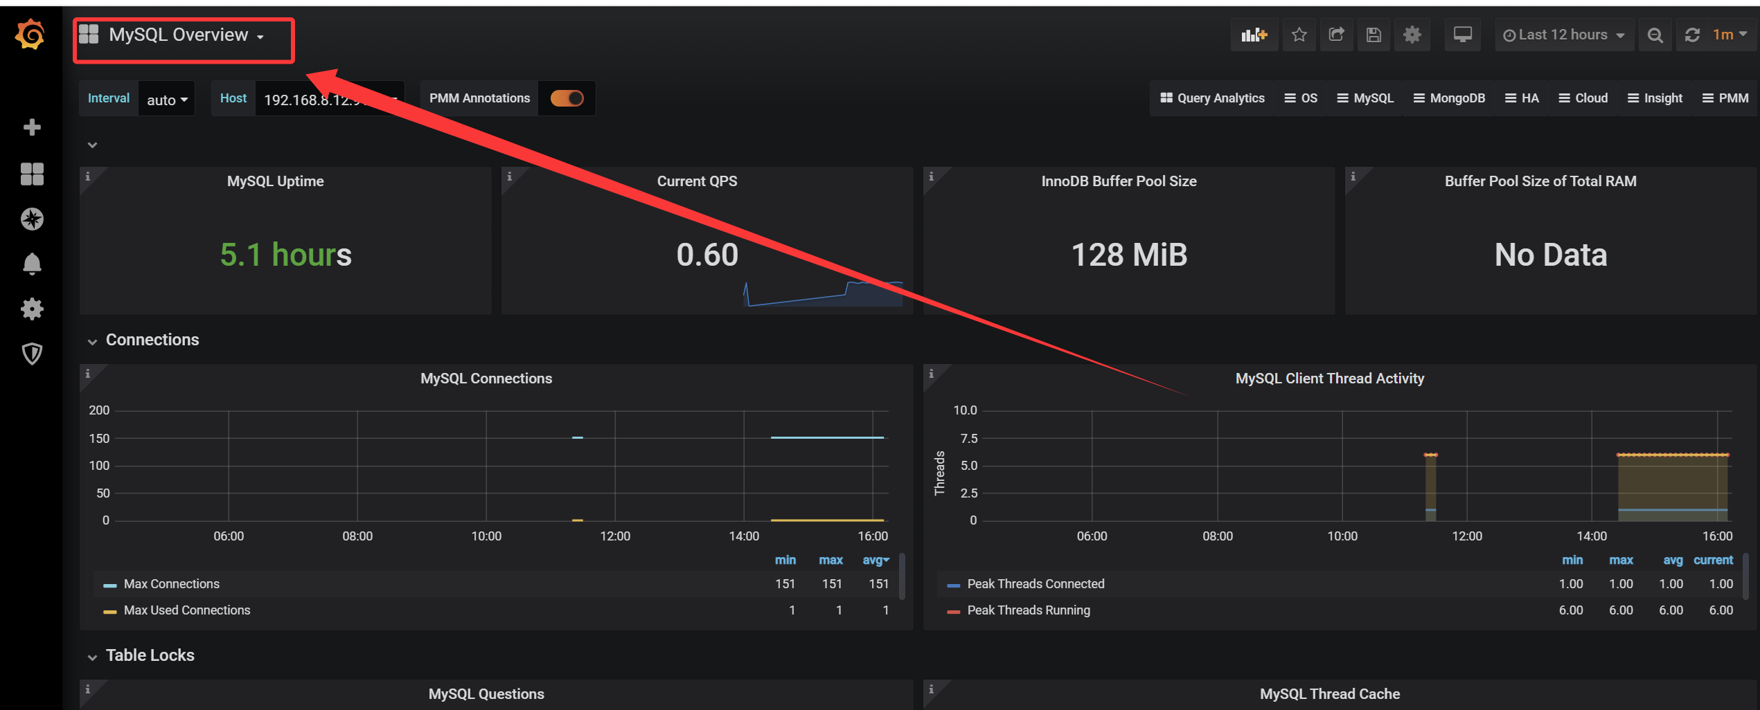Toggle the PMM Annotations switch

pyautogui.click(x=567, y=98)
